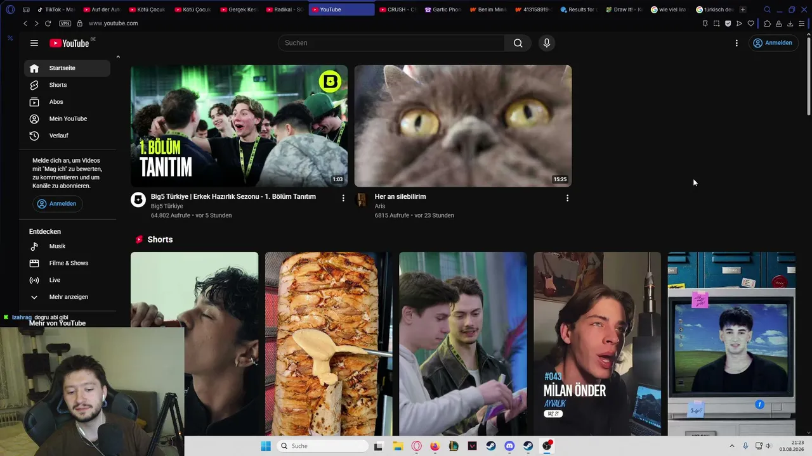Switch to the TikTok browser tab
This screenshot has height=456, width=812.
tap(55, 9)
